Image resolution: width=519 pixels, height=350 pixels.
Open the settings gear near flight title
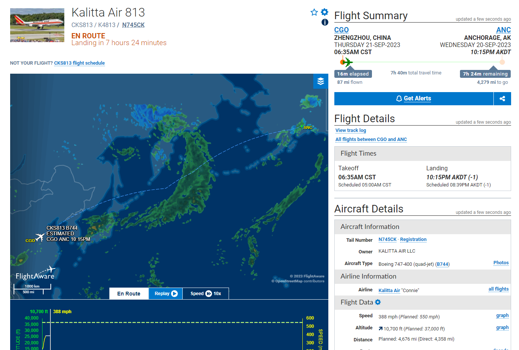pyautogui.click(x=325, y=12)
